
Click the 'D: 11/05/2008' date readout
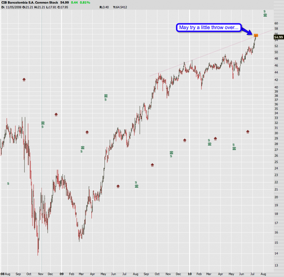tap(11, 7)
